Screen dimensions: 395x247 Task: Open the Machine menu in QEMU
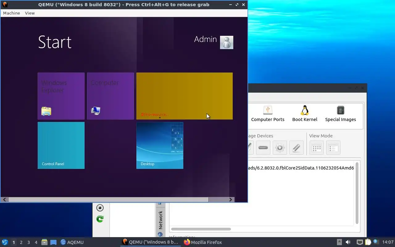point(11,13)
